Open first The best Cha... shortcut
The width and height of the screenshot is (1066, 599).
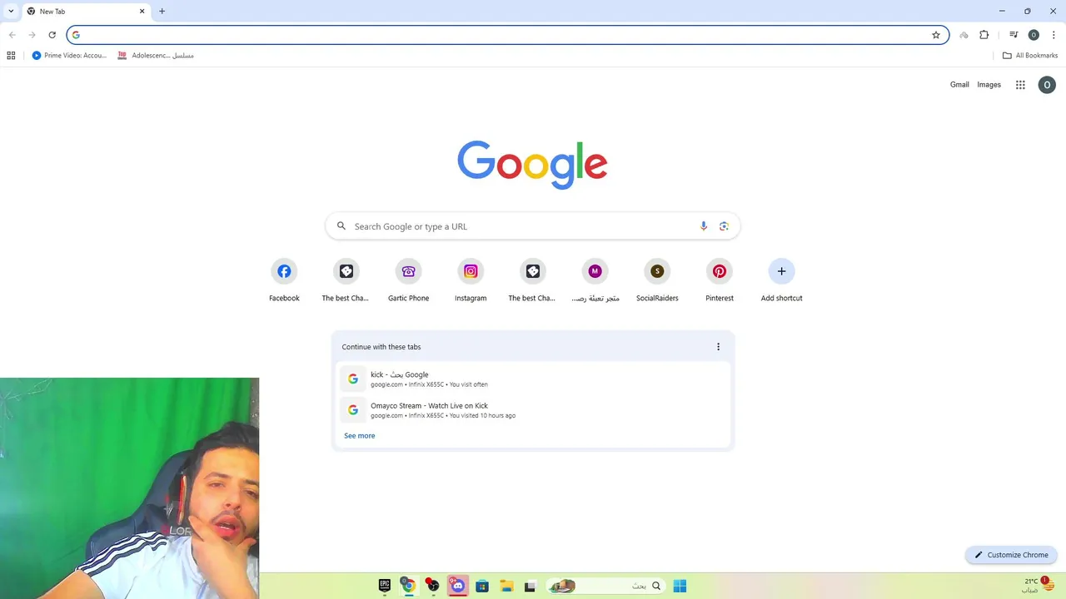pyautogui.click(x=346, y=281)
